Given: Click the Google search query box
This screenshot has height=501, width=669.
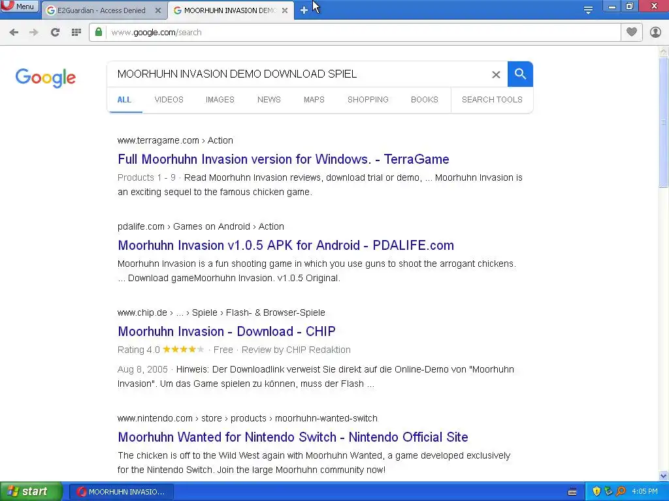Looking at the screenshot, I should (299, 74).
